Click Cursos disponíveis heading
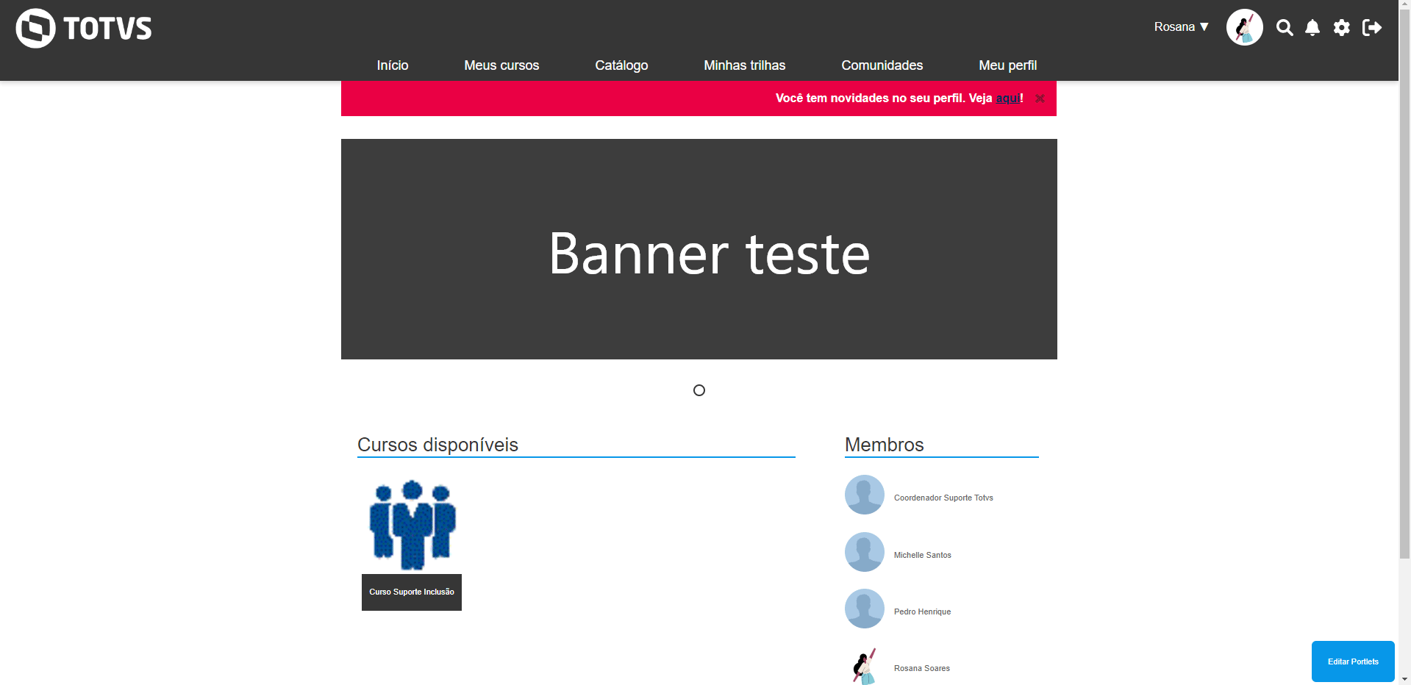 click(x=437, y=445)
